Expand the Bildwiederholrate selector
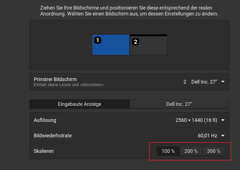This screenshot has height=170, width=240. point(223,135)
